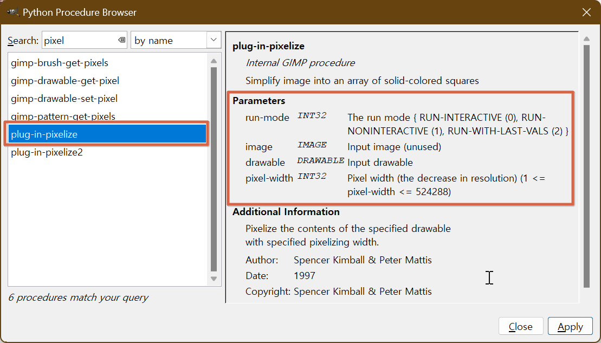Click the clear search icon in Search field
601x343 pixels.
tap(121, 40)
